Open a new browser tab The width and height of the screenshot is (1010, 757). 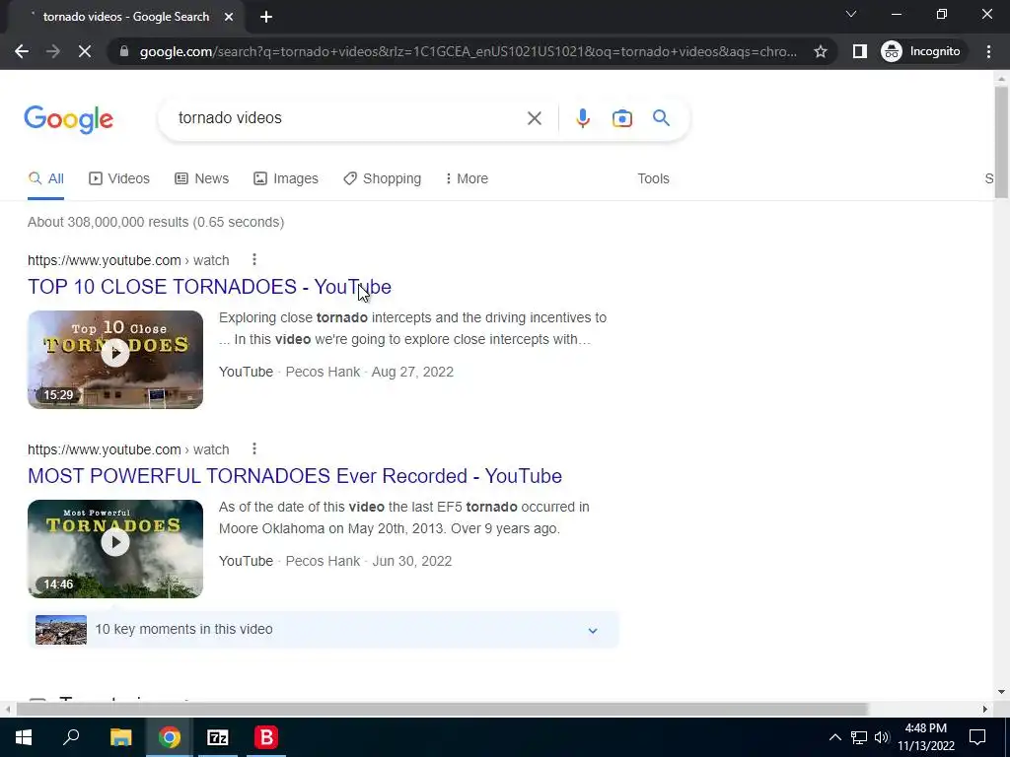(266, 17)
